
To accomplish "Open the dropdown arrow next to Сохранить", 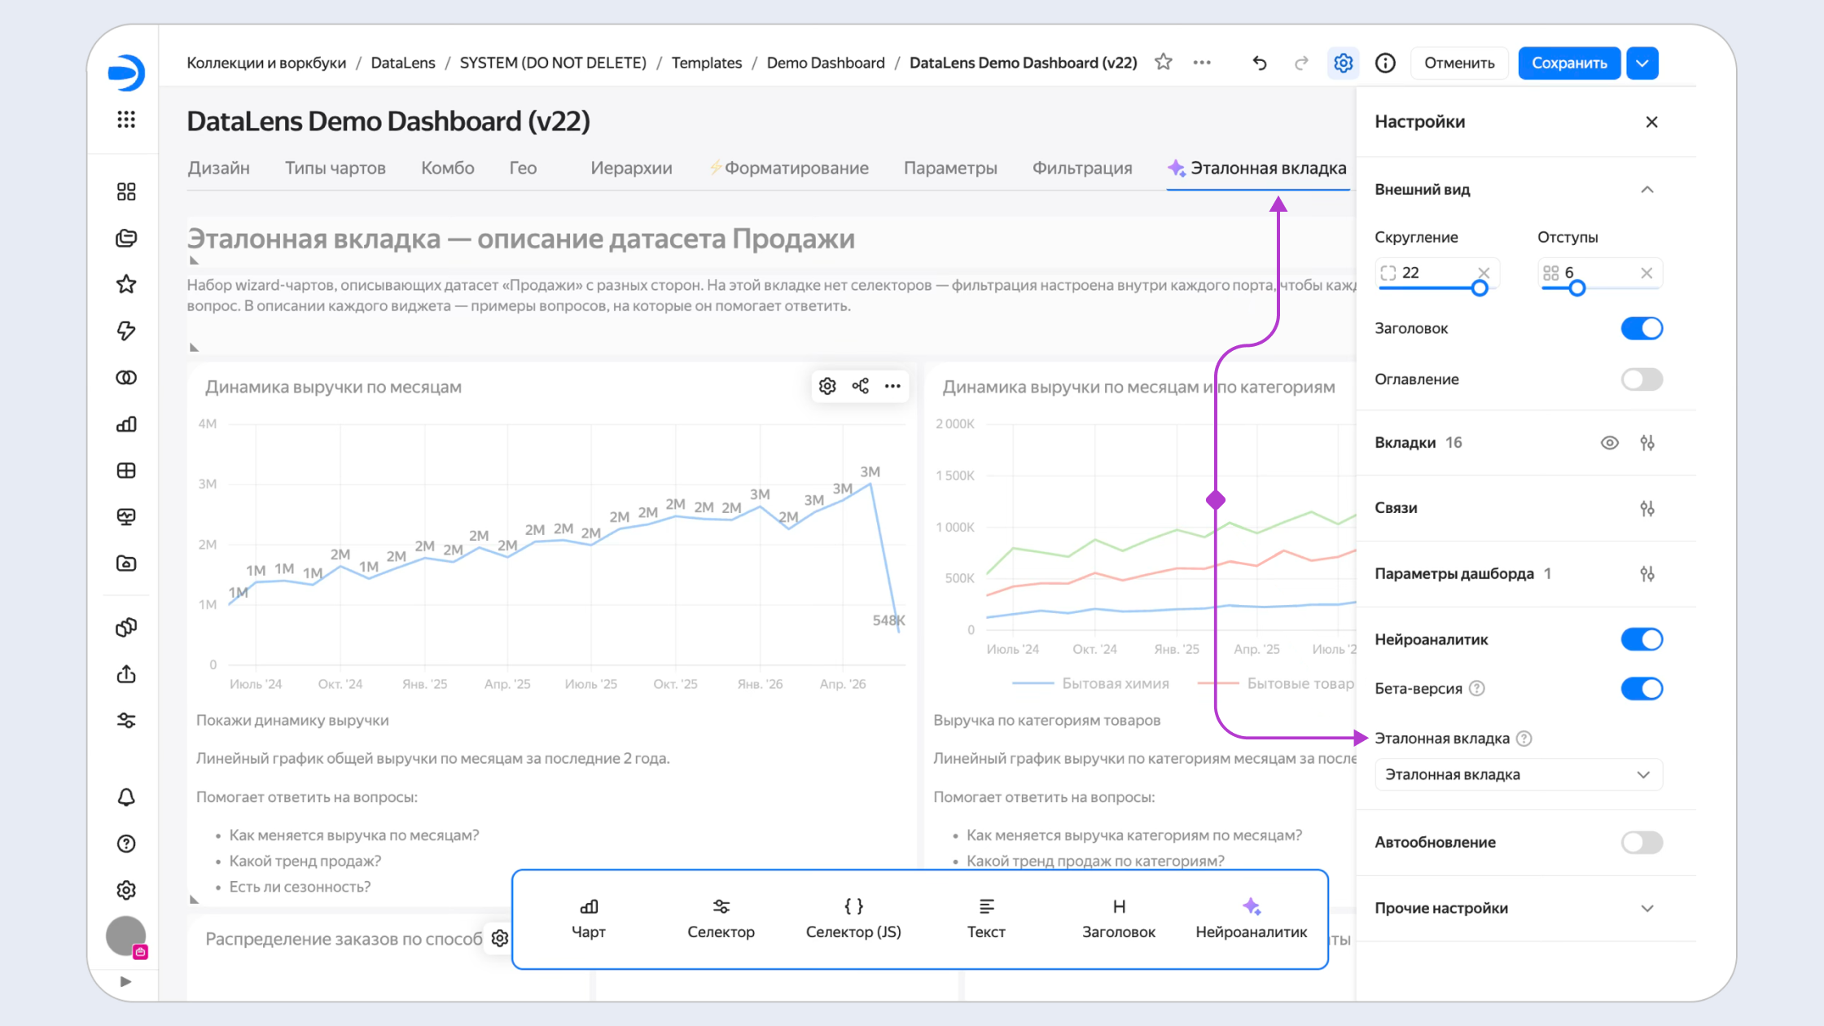I will coord(1642,63).
